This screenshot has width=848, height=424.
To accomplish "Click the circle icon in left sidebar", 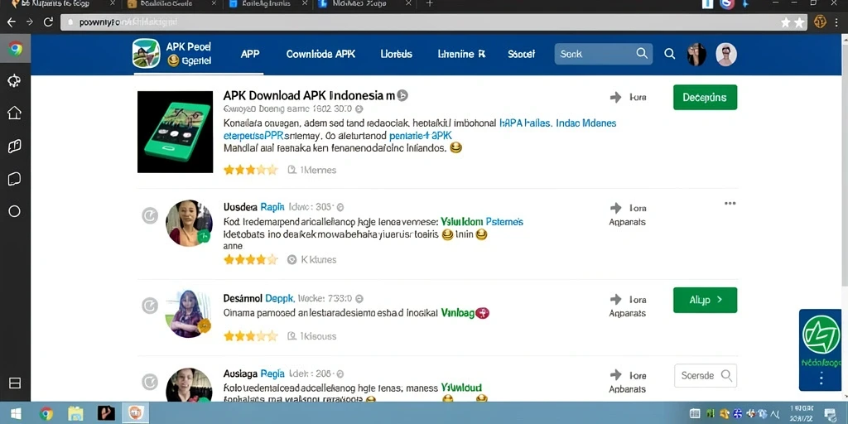I will 14,211.
